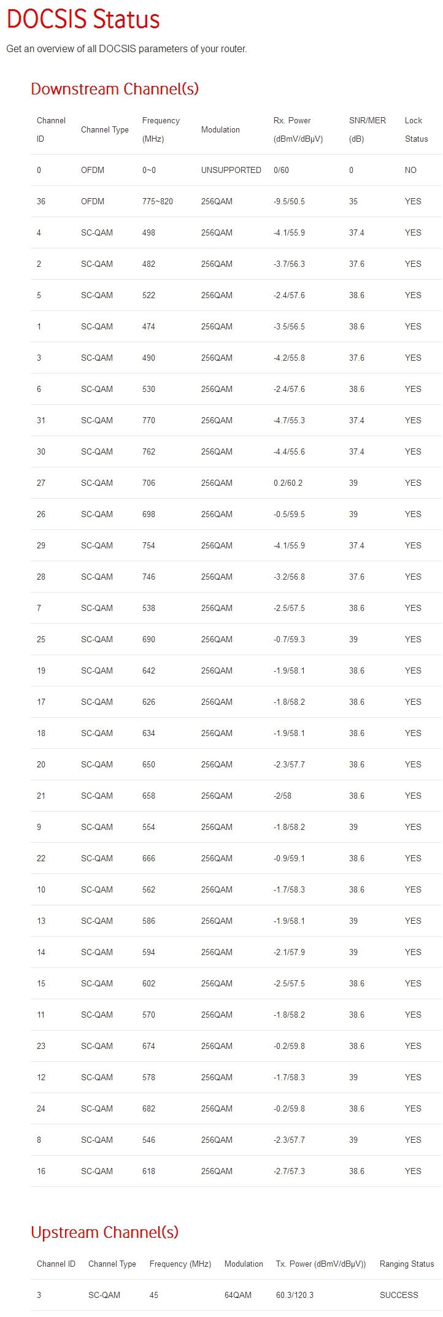Click the Ranging Status column header
The height and width of the screenshot is (1317, 443).
pyautogui.click(x=406, y=1264)
